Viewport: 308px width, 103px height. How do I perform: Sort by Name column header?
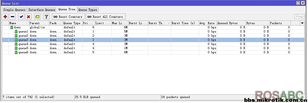tap(19, 23)
